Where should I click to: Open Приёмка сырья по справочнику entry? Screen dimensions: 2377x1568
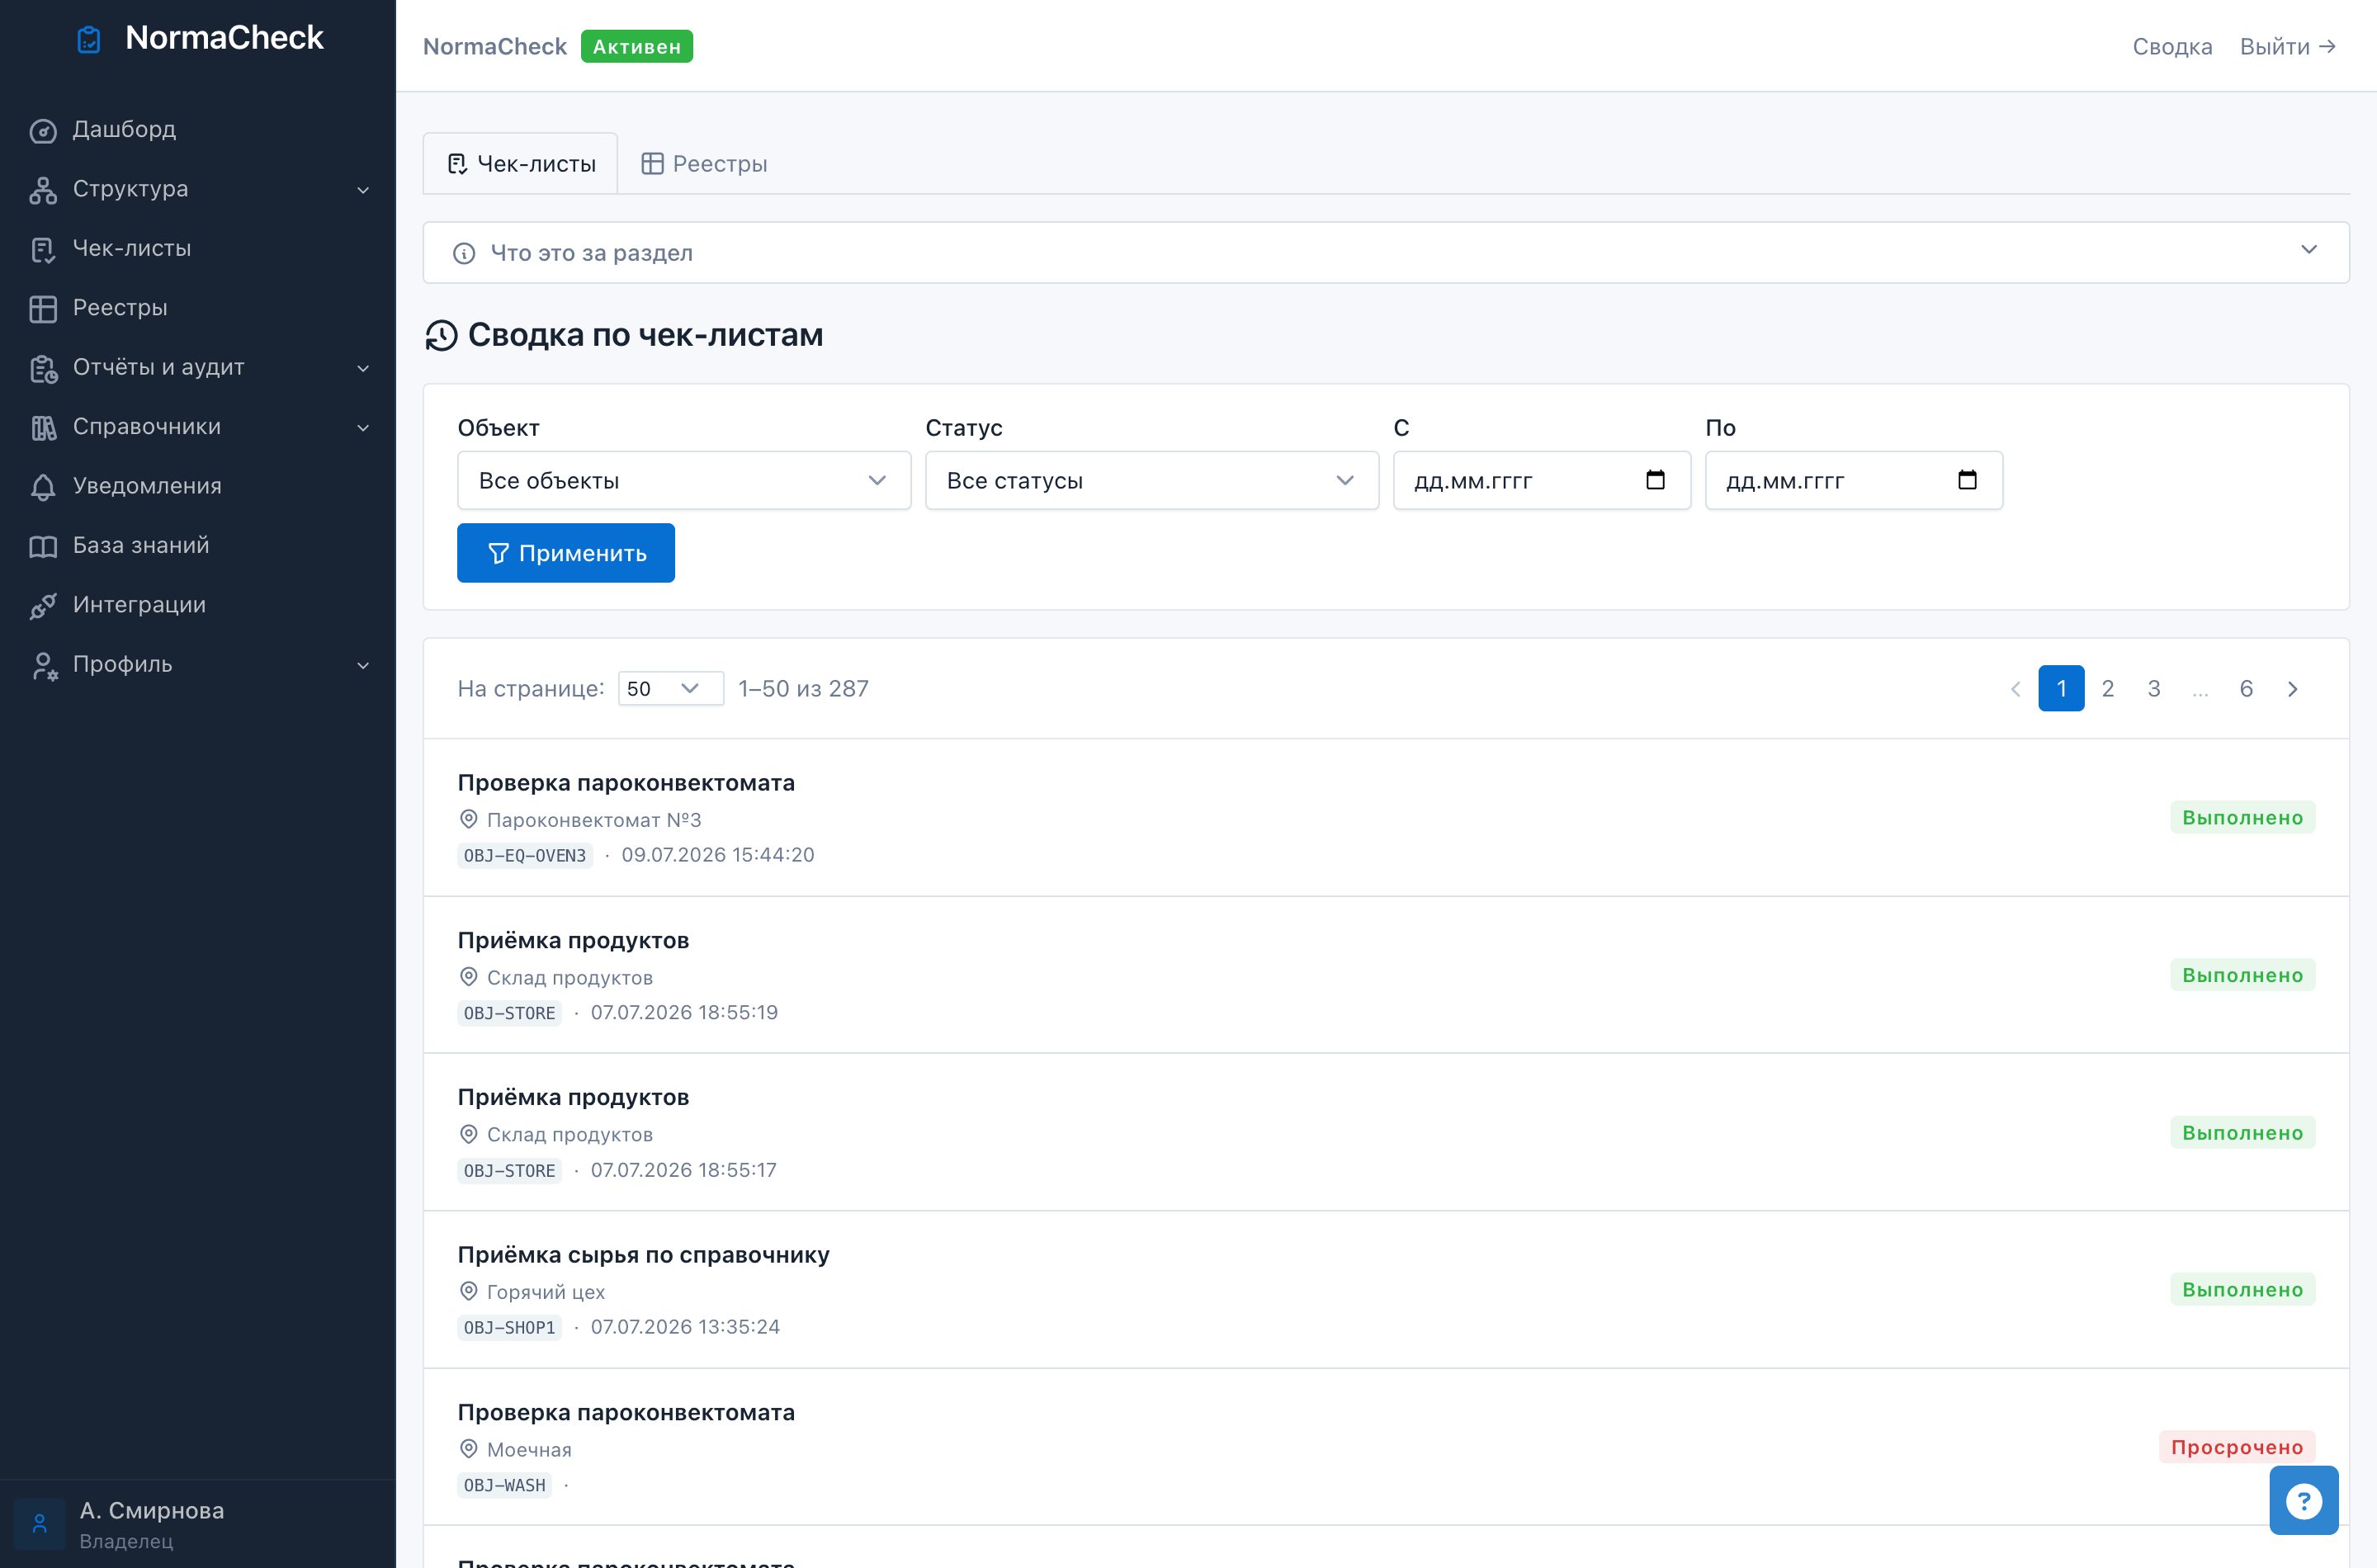click(x=1385, y=1290)
